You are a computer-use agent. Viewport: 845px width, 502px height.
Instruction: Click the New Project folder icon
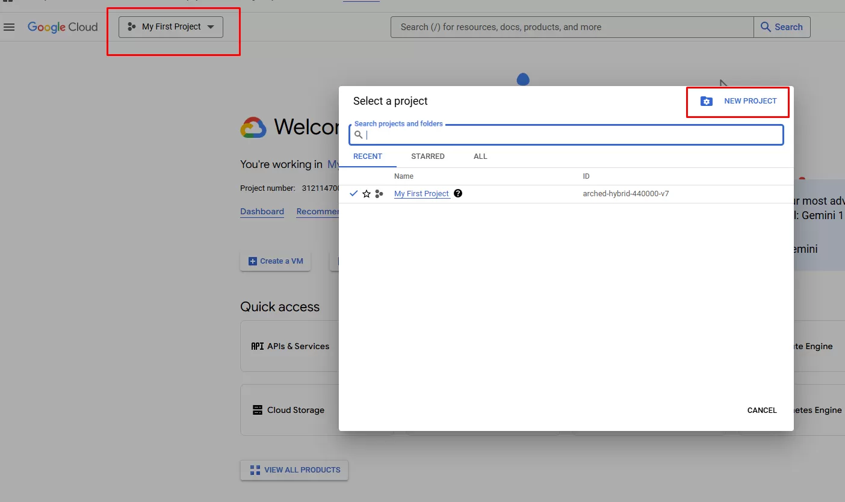point(707,101)
